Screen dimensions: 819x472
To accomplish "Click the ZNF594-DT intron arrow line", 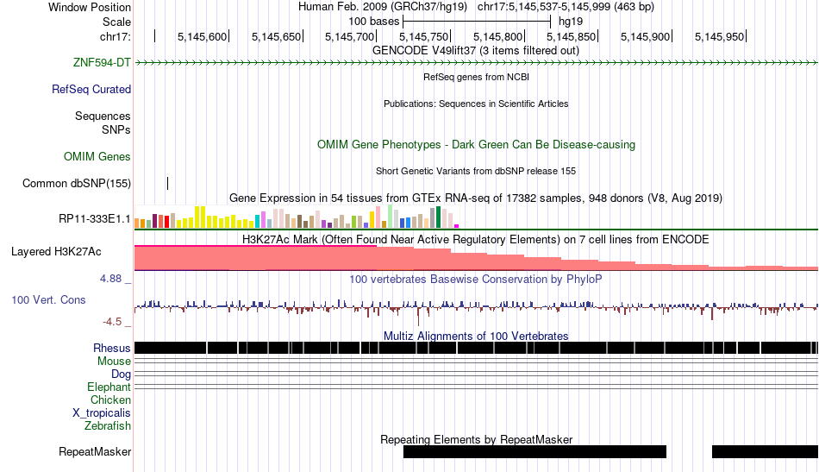I will (476, 63).
